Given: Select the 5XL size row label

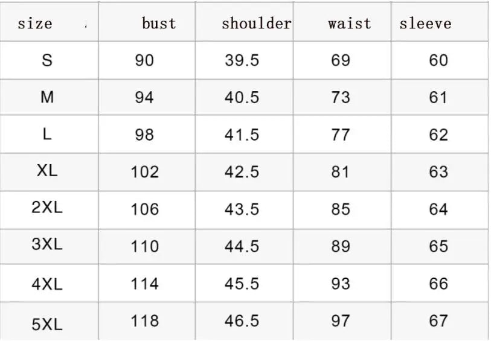Looking at the screenshot, I should [x=47, y=323].
